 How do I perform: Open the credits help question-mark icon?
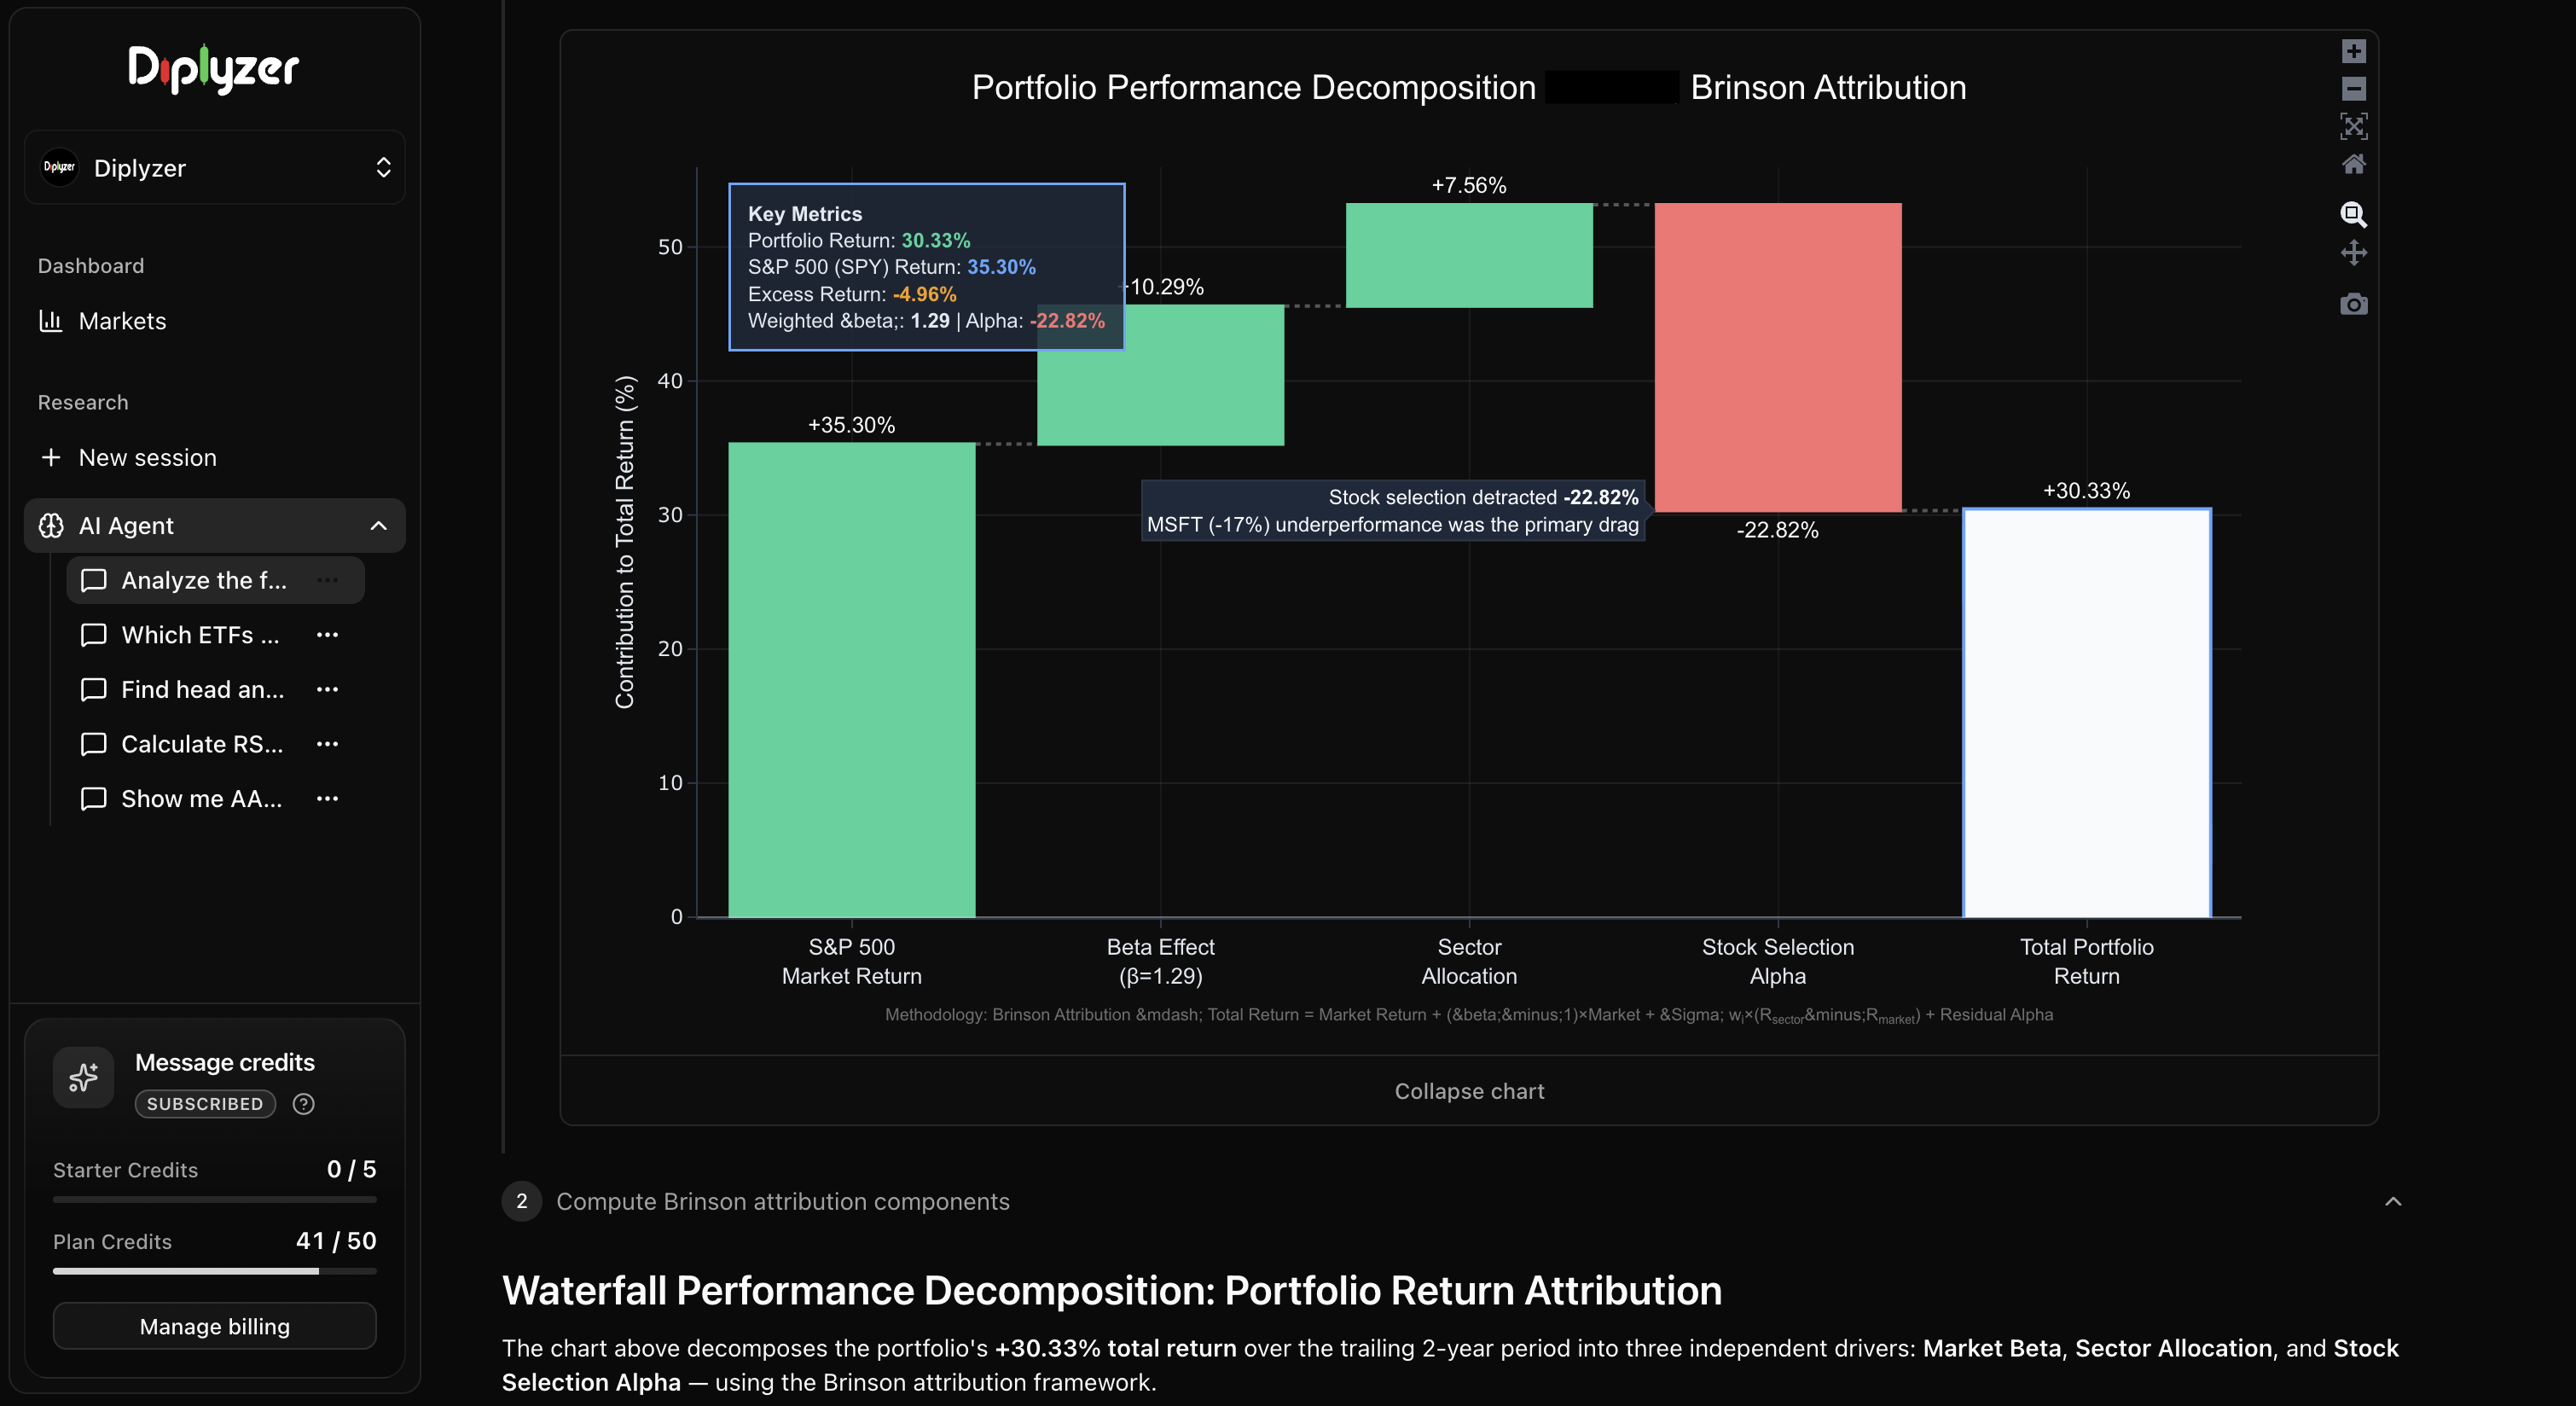[303, 1104]
